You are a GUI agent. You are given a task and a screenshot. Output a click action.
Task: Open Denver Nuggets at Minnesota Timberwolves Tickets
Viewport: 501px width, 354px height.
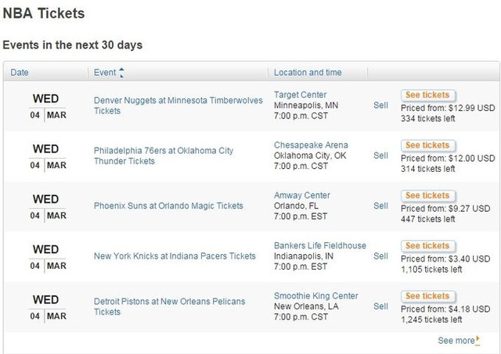[x=178, y=105]
